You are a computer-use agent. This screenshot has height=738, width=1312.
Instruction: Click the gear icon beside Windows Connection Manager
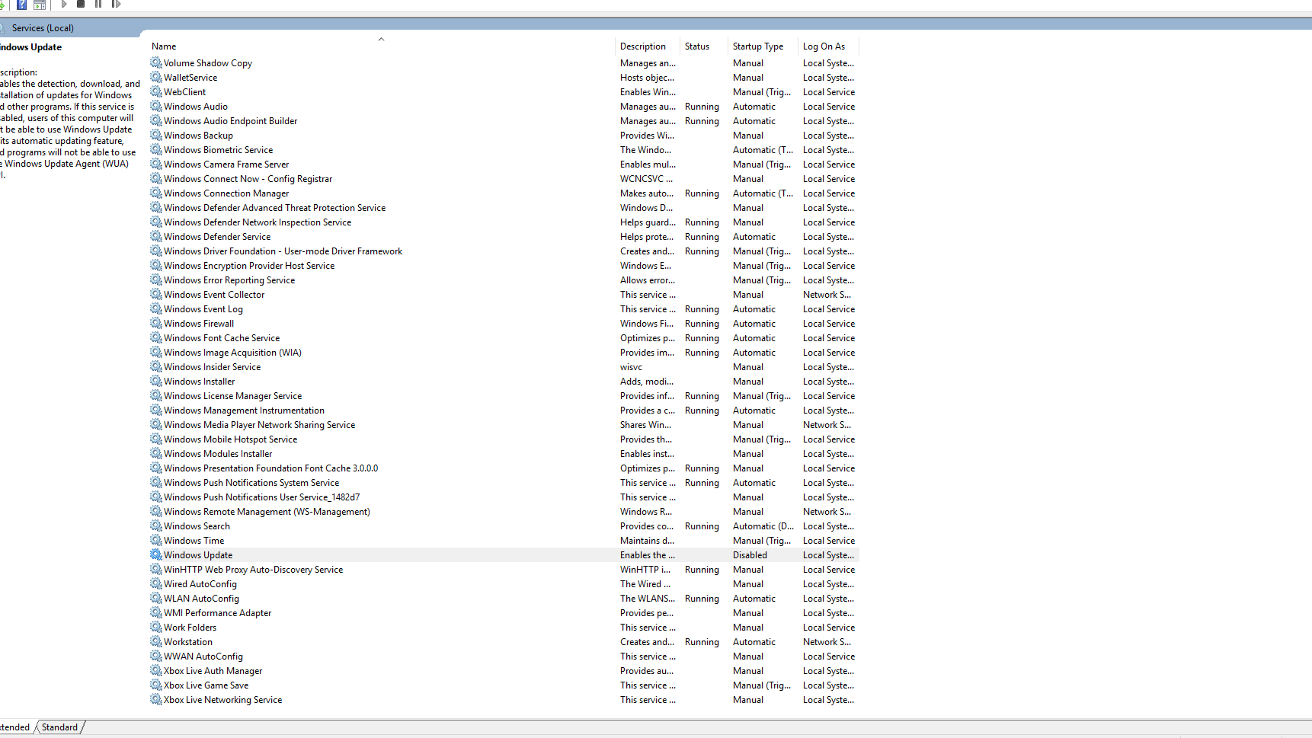pos(156,193)
